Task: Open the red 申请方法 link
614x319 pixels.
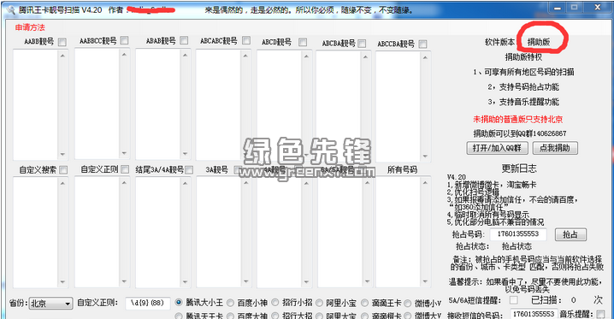Action: 30,27
